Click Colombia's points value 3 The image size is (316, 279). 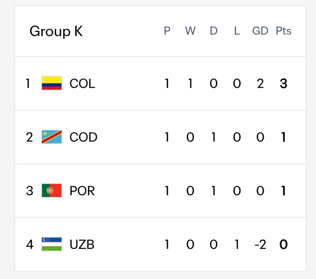click(284, 84)
